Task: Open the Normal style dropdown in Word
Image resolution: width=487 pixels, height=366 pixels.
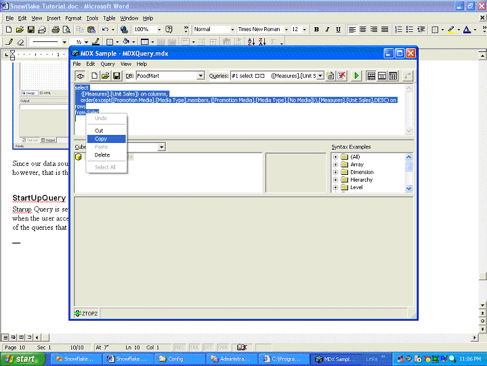Action: coord(232,30)
